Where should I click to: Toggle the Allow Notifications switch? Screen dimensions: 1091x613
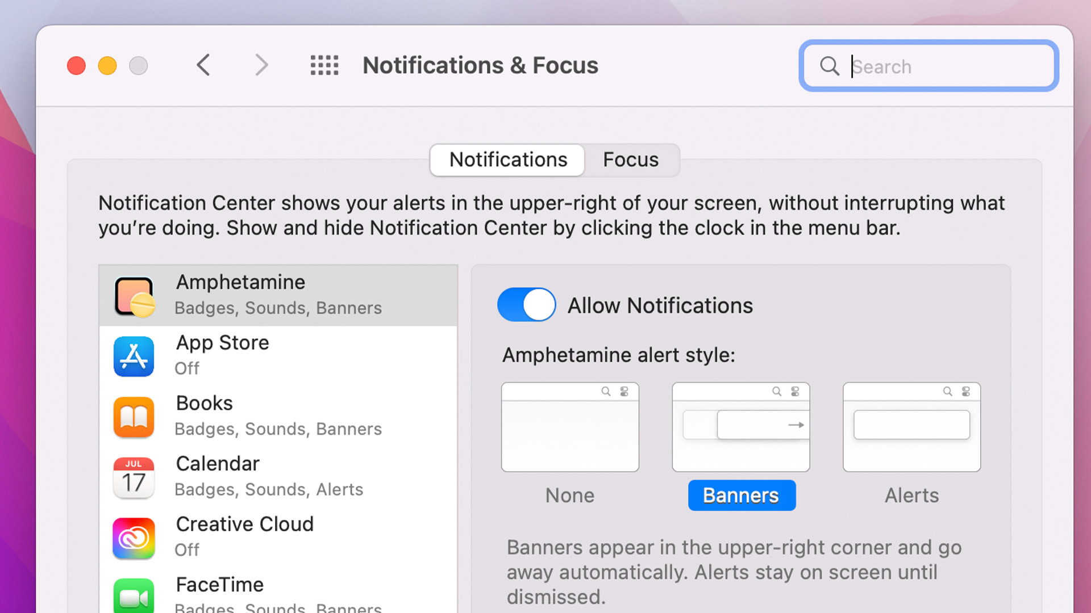pos(526,305)
